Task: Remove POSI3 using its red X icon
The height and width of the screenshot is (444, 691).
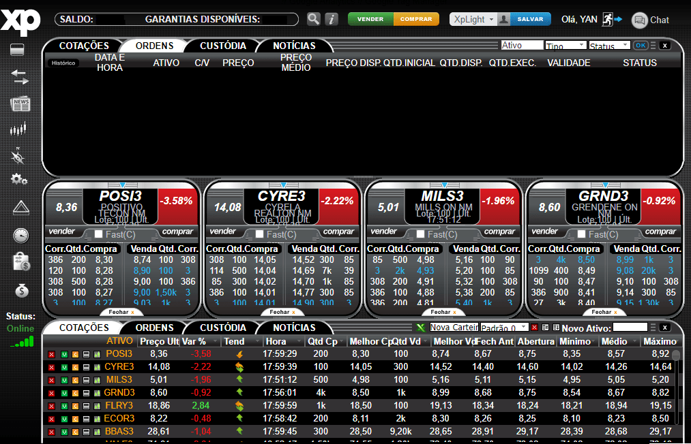Action: coord(50,353)
